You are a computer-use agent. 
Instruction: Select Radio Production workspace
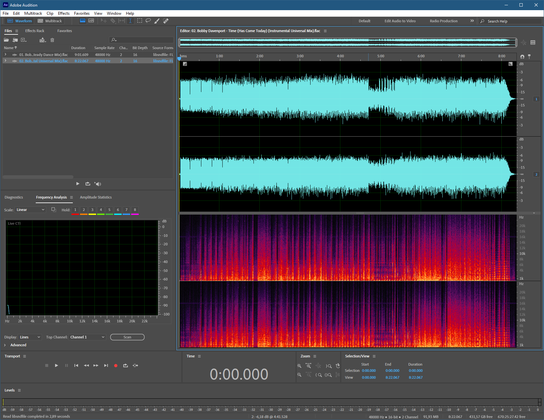click(x=444, y=21)
